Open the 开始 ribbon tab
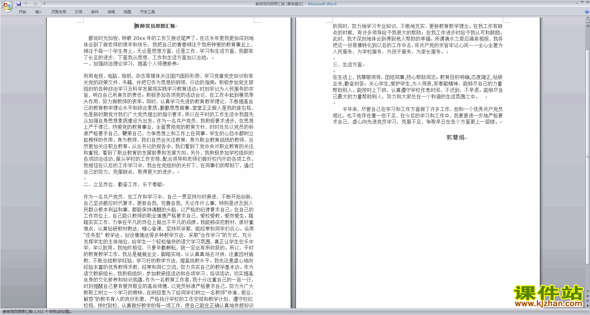 point(22,12)
